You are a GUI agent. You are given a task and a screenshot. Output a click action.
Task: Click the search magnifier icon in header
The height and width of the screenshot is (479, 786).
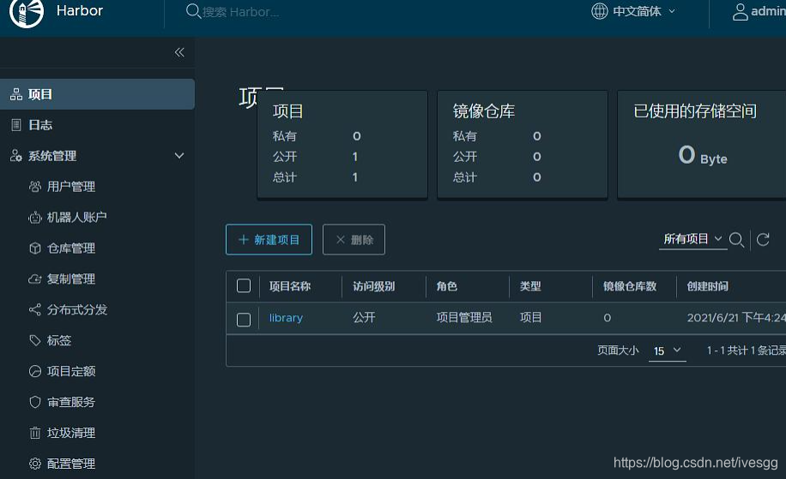[193, 11]
